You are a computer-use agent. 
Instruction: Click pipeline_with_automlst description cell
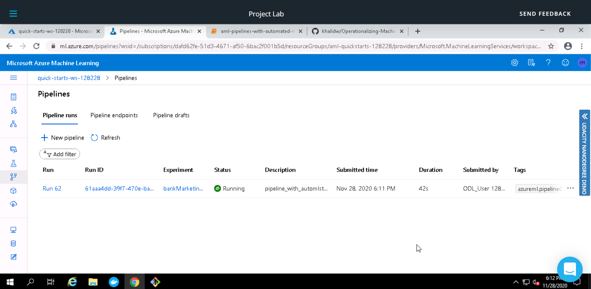(x=296, y=189)
